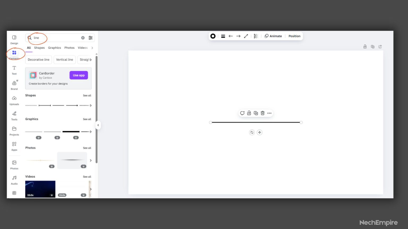Collapse the side panel with the chevron
Screen dimensions: 408x229
(x=98, y=125)
